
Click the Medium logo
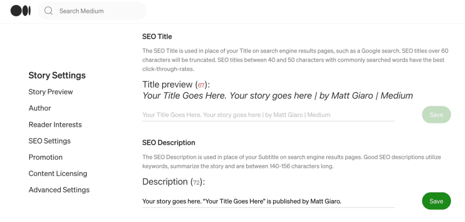(20, 11)
